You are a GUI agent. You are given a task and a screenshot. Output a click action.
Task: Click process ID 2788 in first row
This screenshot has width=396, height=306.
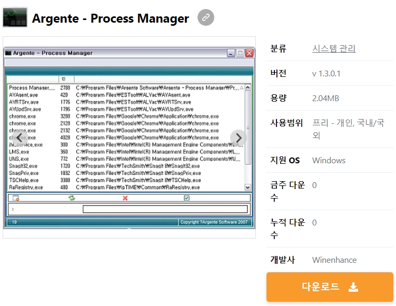(65, 87)
